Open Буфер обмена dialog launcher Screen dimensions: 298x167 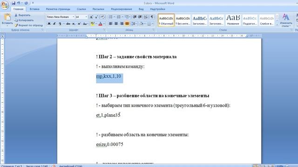43,30
